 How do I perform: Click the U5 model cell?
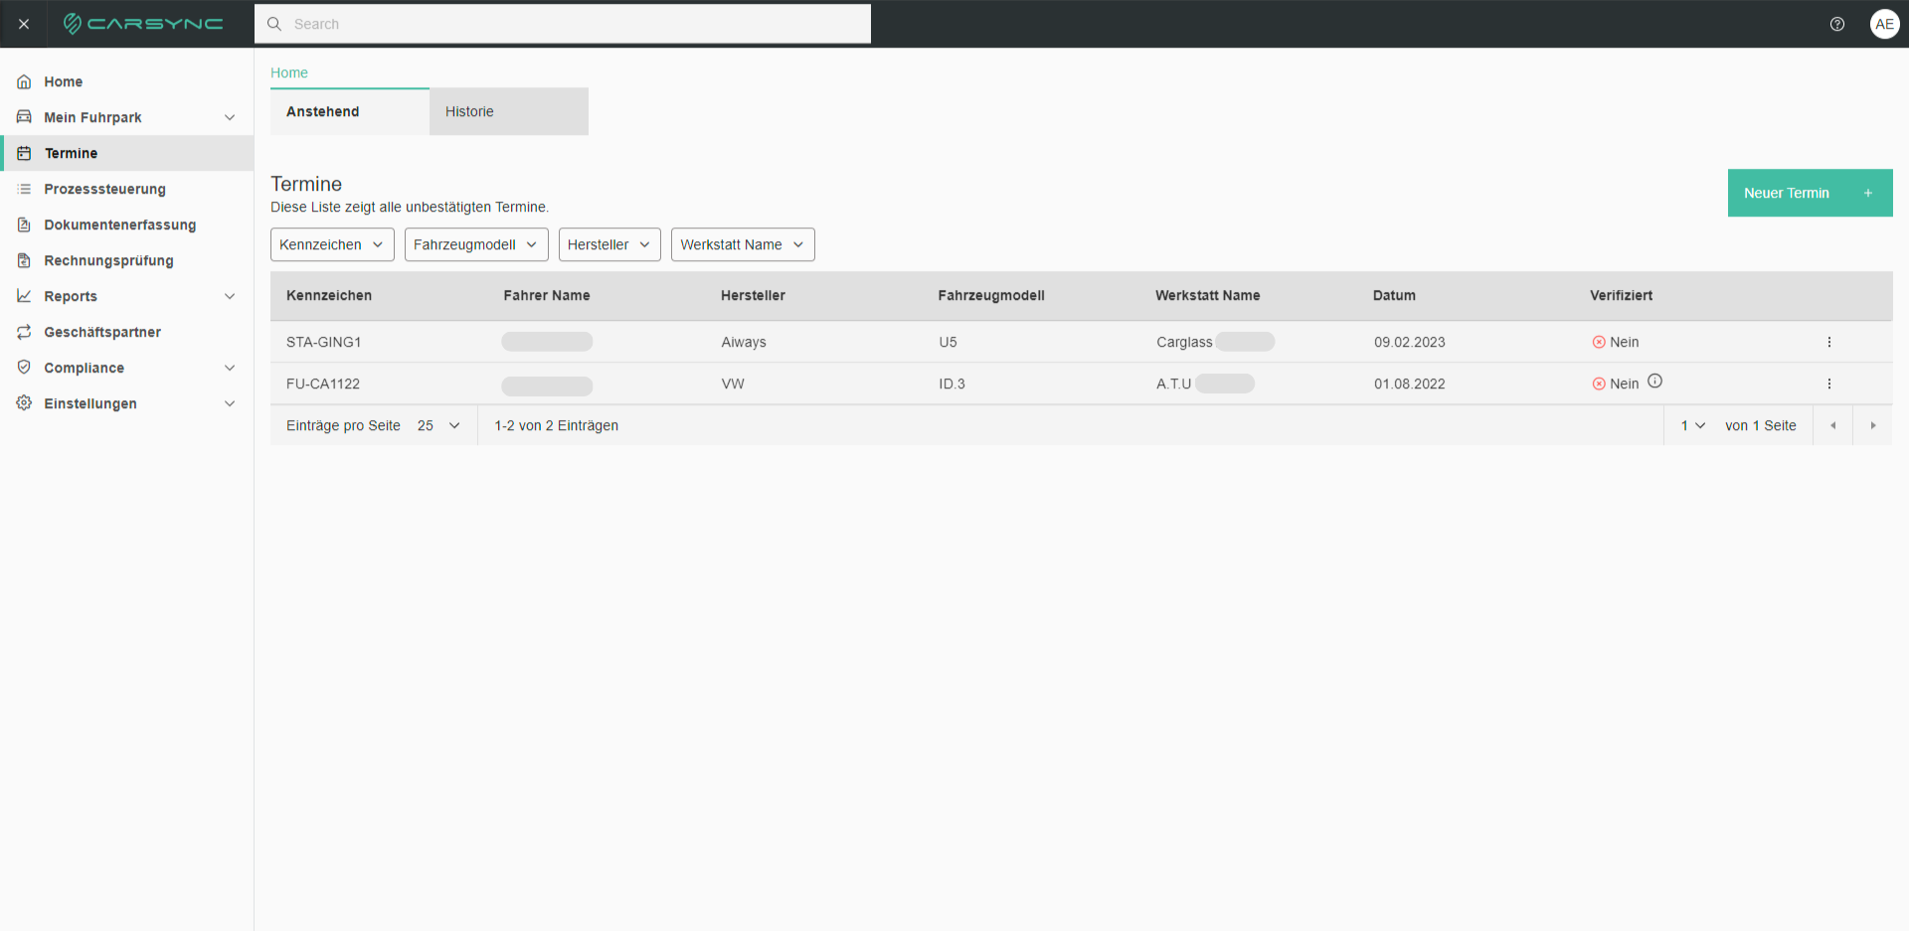(x=948, y=342)
